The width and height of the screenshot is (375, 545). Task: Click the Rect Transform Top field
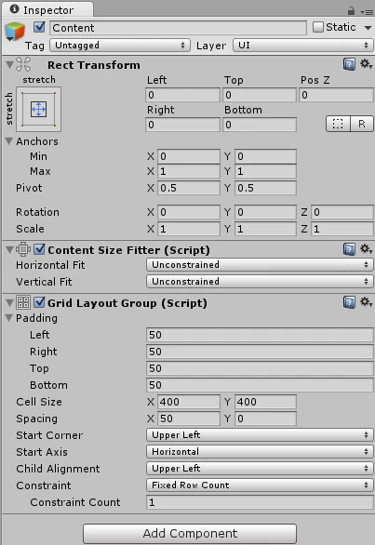pos(260,95)
